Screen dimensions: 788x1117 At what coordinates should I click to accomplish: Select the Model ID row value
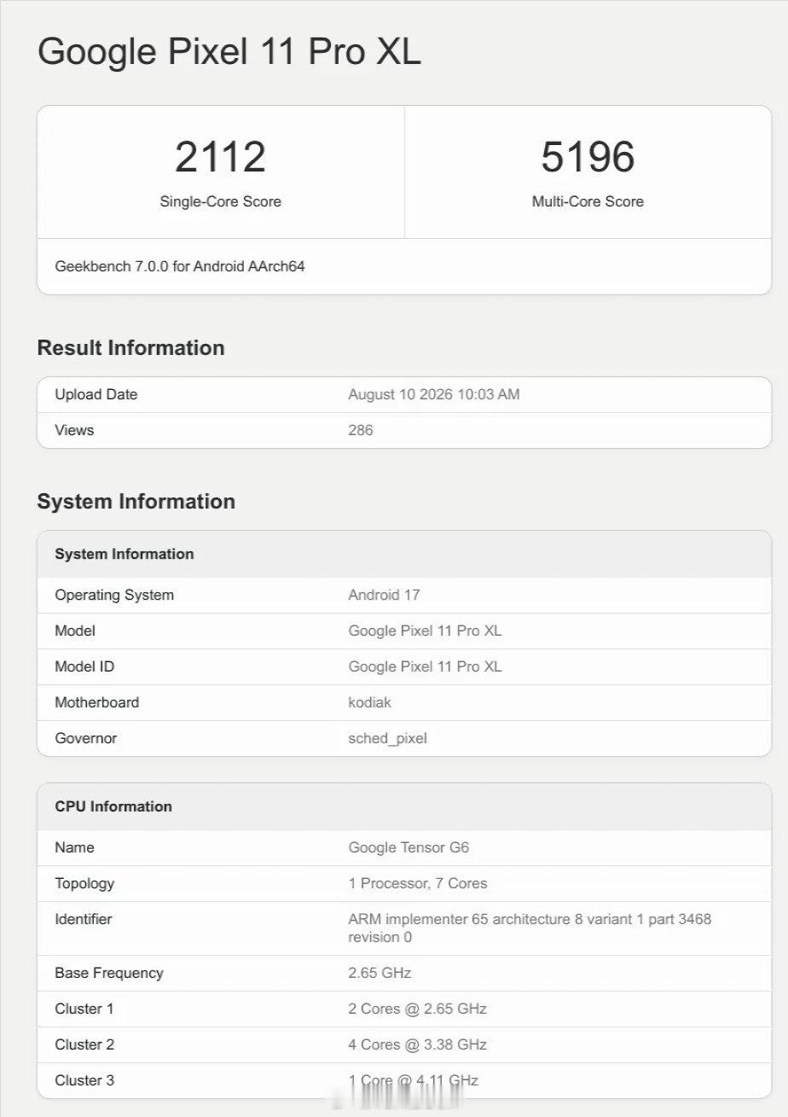425,666
